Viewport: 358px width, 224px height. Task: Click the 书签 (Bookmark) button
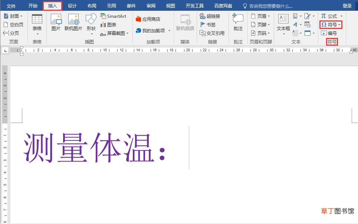coord(208,25)
